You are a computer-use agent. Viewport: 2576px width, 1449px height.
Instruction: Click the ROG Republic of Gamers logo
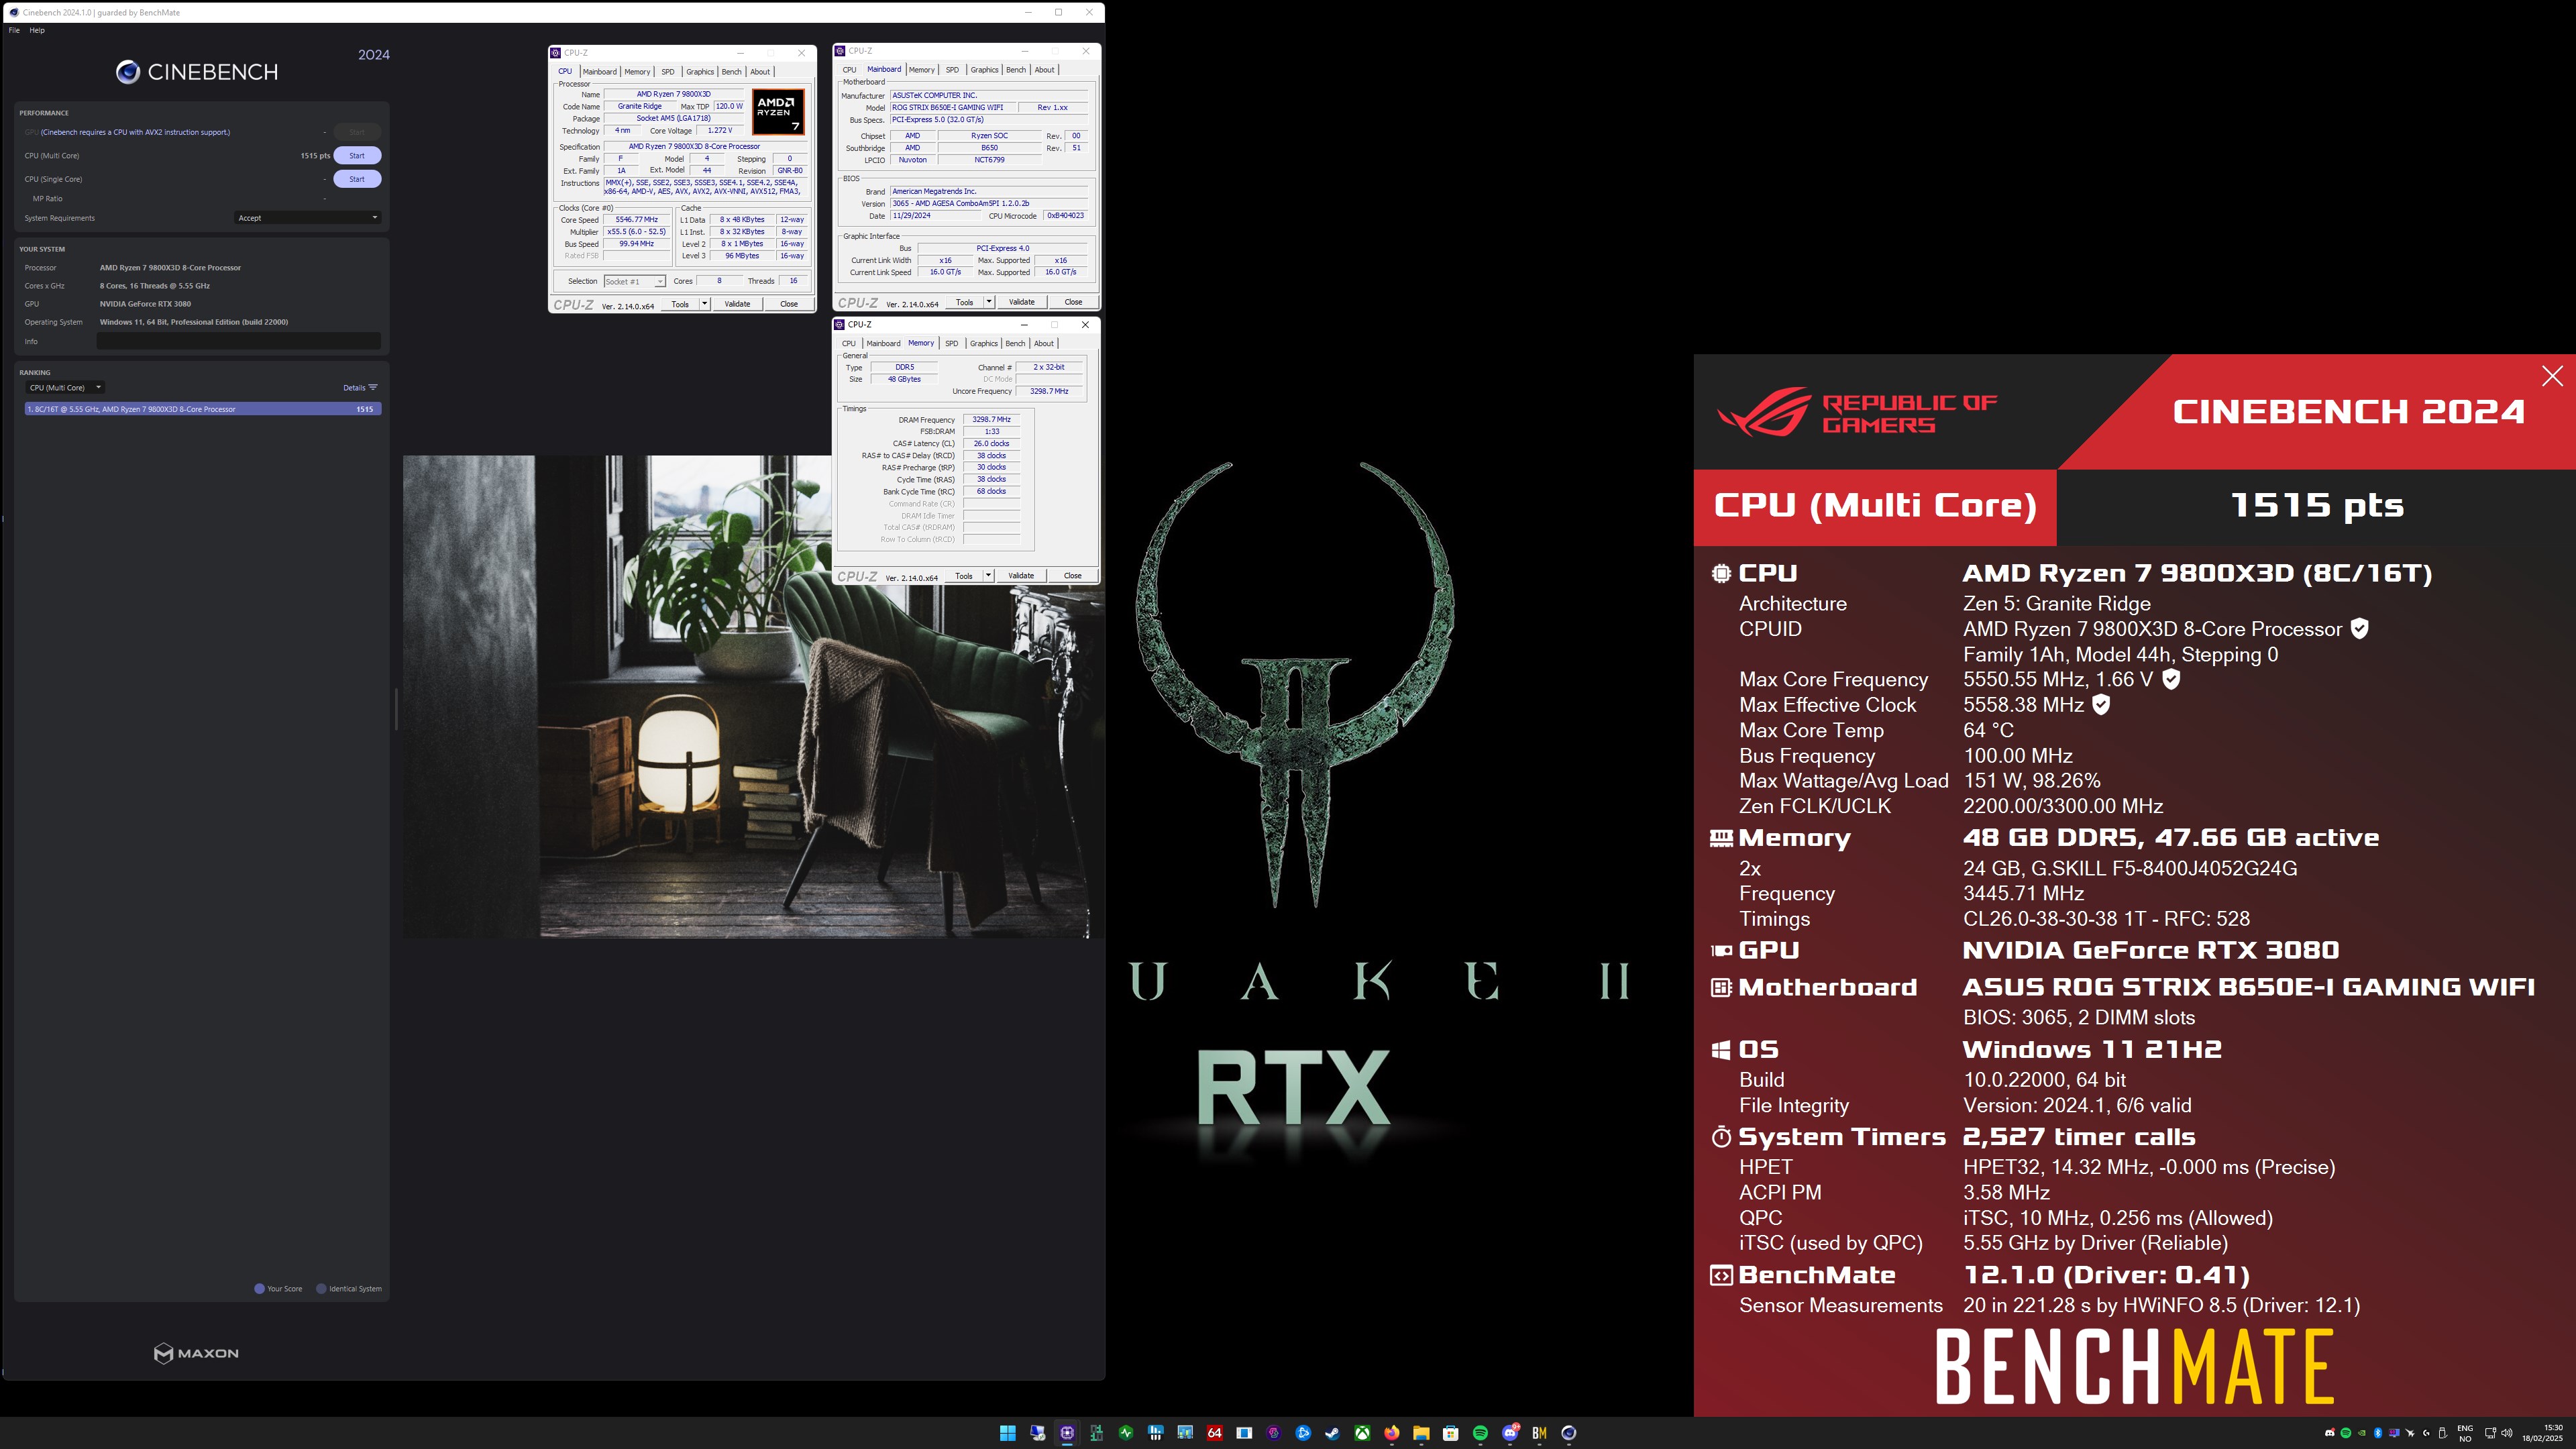click(1857, 412)
